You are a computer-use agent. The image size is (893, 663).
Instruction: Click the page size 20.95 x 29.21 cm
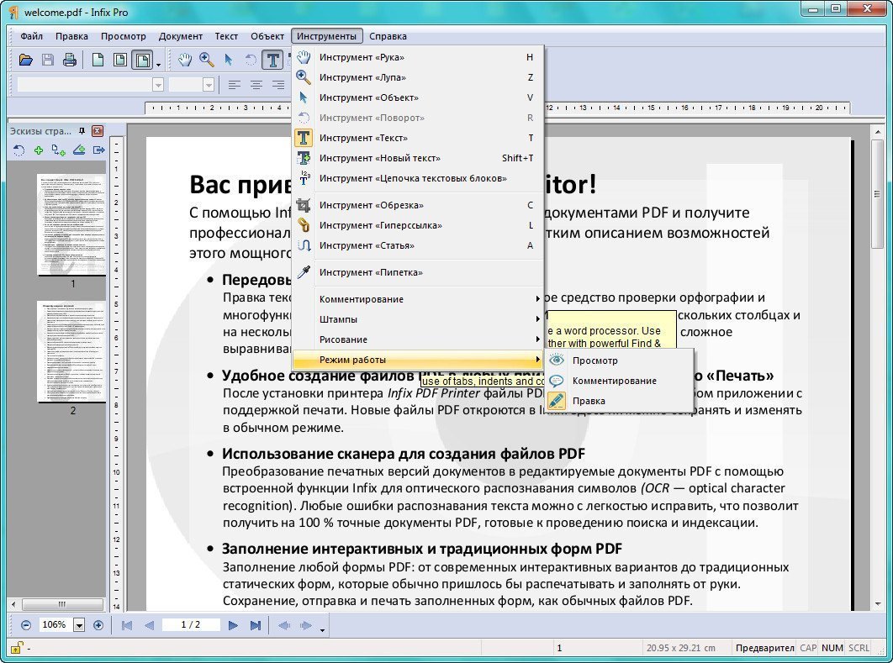[680, 648]
